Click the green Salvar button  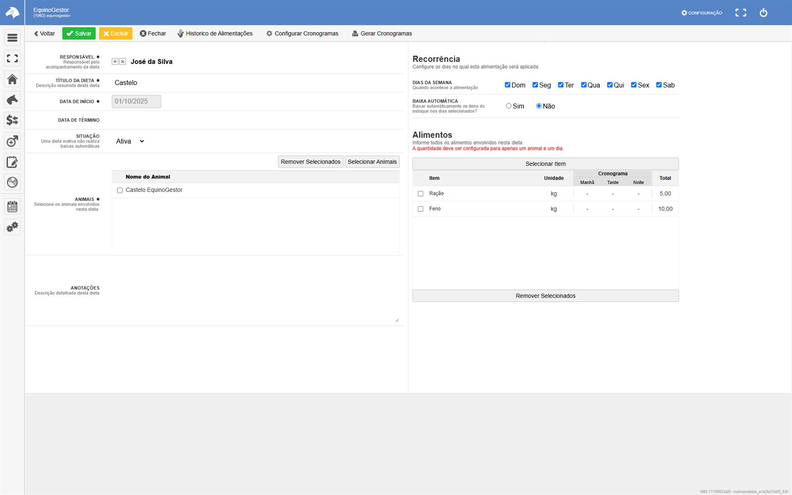click(79, 34)
